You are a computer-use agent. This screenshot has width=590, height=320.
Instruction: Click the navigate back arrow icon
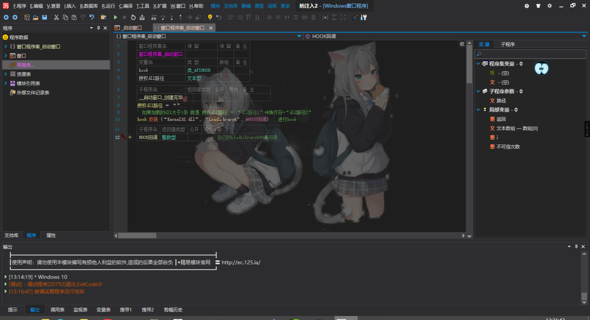(x=6, y=17)
